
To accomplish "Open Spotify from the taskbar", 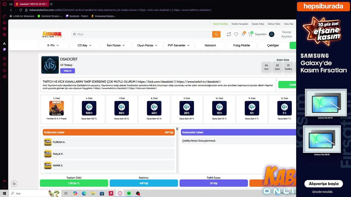I will [129, 193].
